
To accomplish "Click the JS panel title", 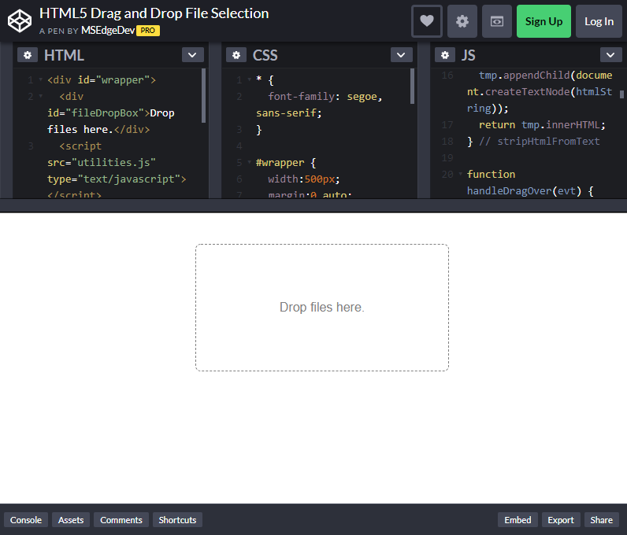I will pyautogui.click(x=468, y=55).
